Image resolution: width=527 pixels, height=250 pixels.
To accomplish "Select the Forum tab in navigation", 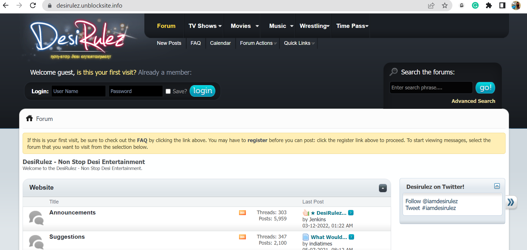I will (166, 26).
